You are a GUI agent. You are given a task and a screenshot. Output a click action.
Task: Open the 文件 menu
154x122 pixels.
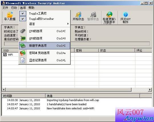pyautogui.click(x=5, y=8)
